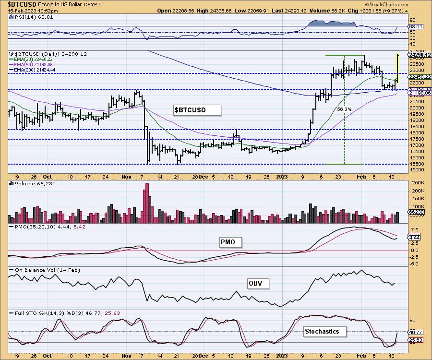Click the On Balance Vol (14 Feb) legend
The height and width of the screenshot is (360, 432).
(48, 270)
